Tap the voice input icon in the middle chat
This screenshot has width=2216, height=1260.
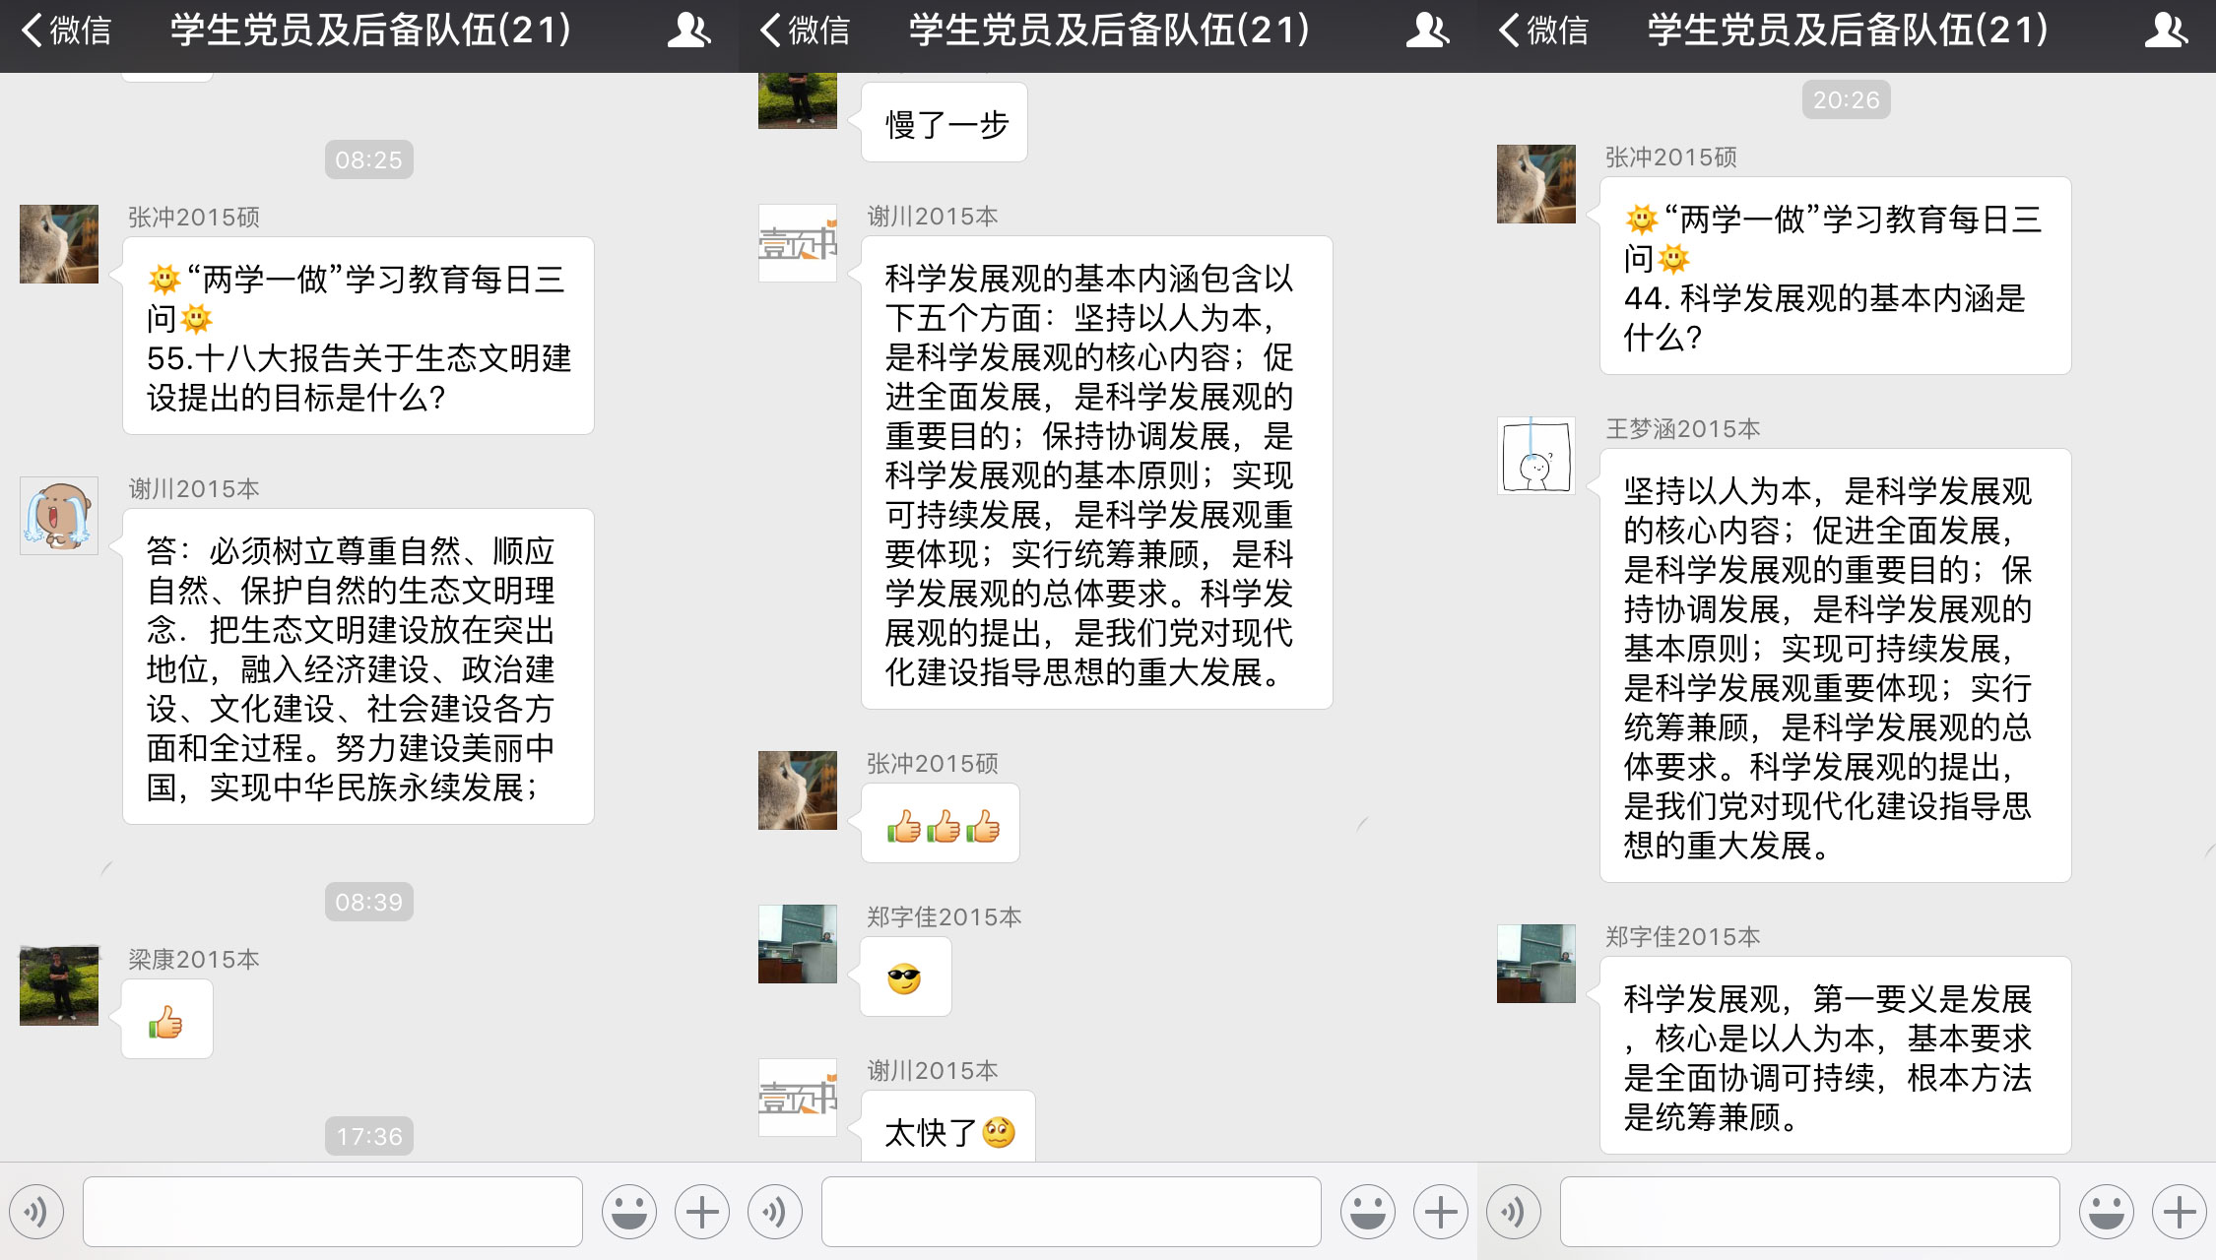pyautogui.click(x=775, y=1212)
